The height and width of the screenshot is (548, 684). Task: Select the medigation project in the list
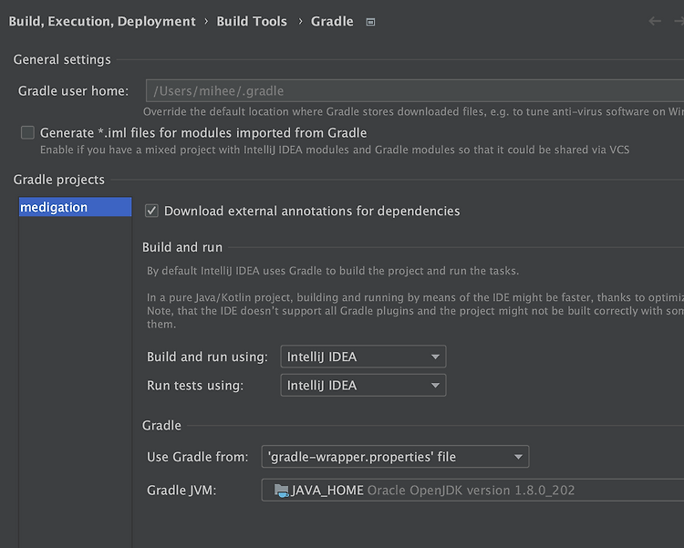point(75,207)
